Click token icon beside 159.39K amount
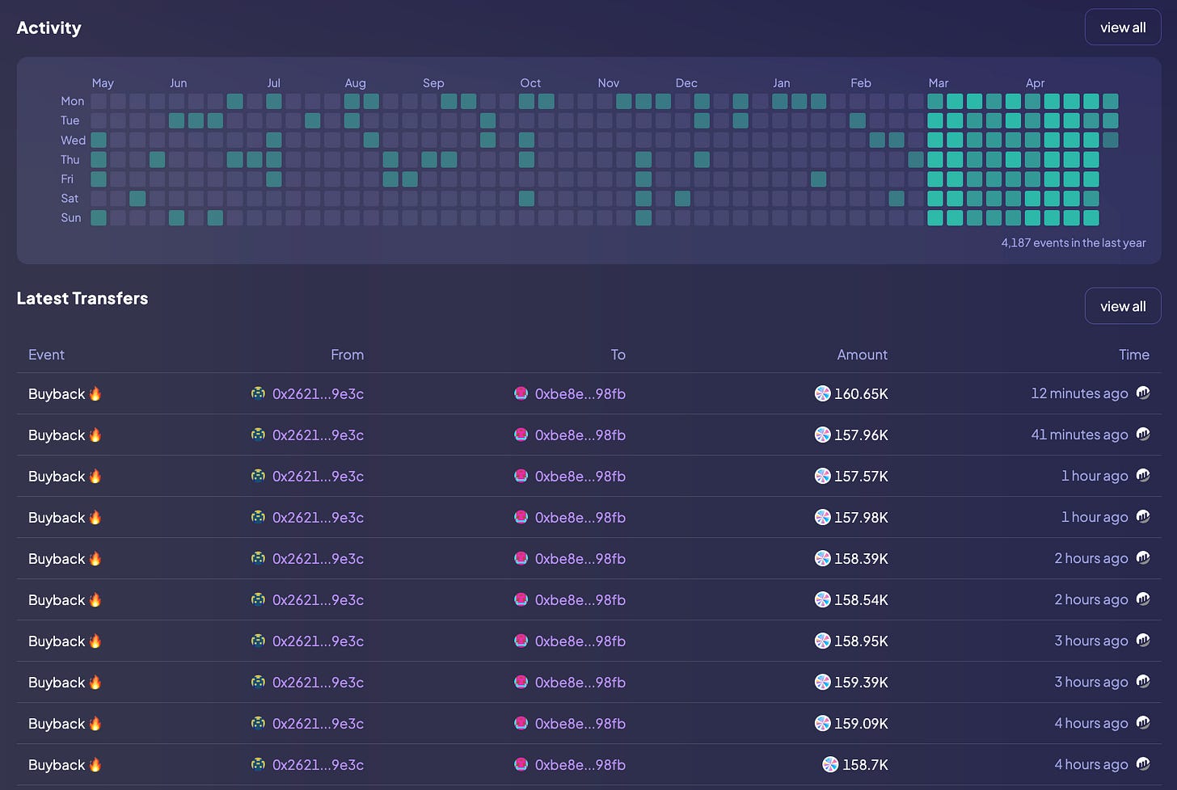The width and height of the screenshot is (1177, 790). (x=822, y=682)
